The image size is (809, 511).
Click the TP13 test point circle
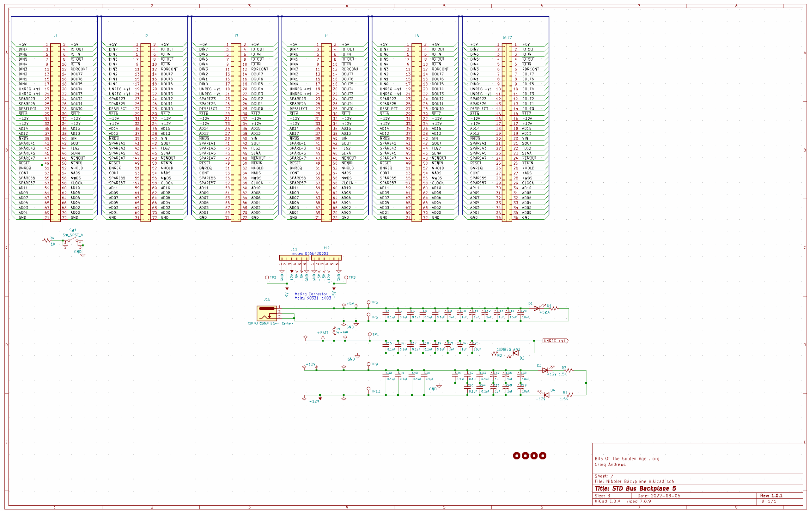pyautogui.click(x=368, y=389)
